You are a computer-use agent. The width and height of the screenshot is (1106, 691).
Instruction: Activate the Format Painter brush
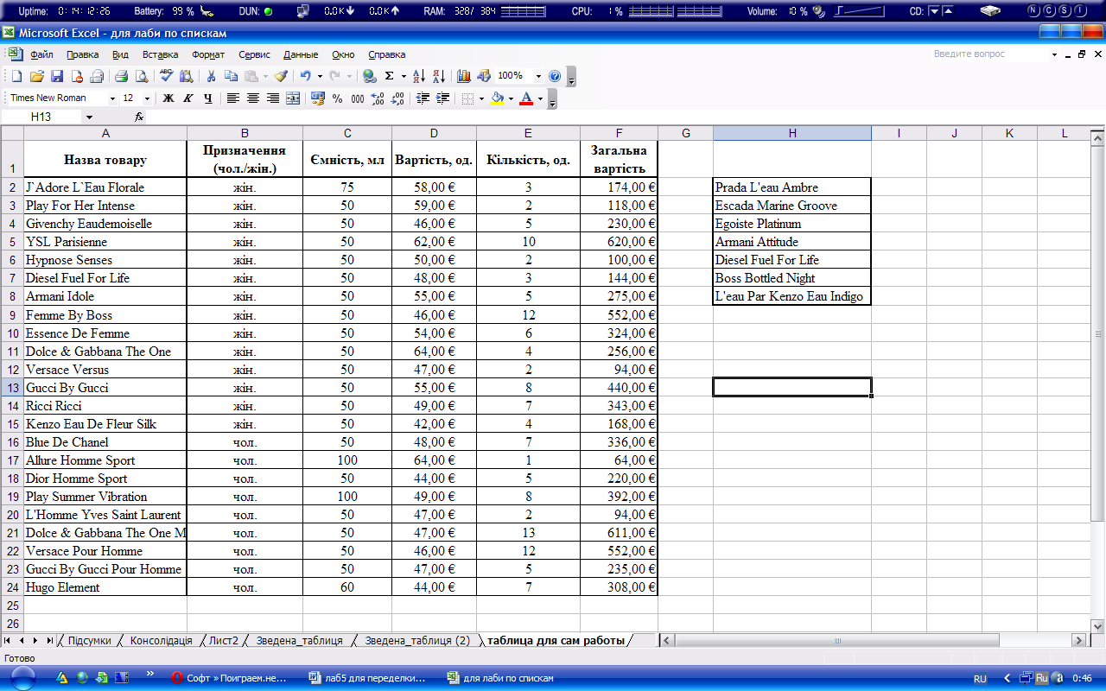click(x=281, y=76)
